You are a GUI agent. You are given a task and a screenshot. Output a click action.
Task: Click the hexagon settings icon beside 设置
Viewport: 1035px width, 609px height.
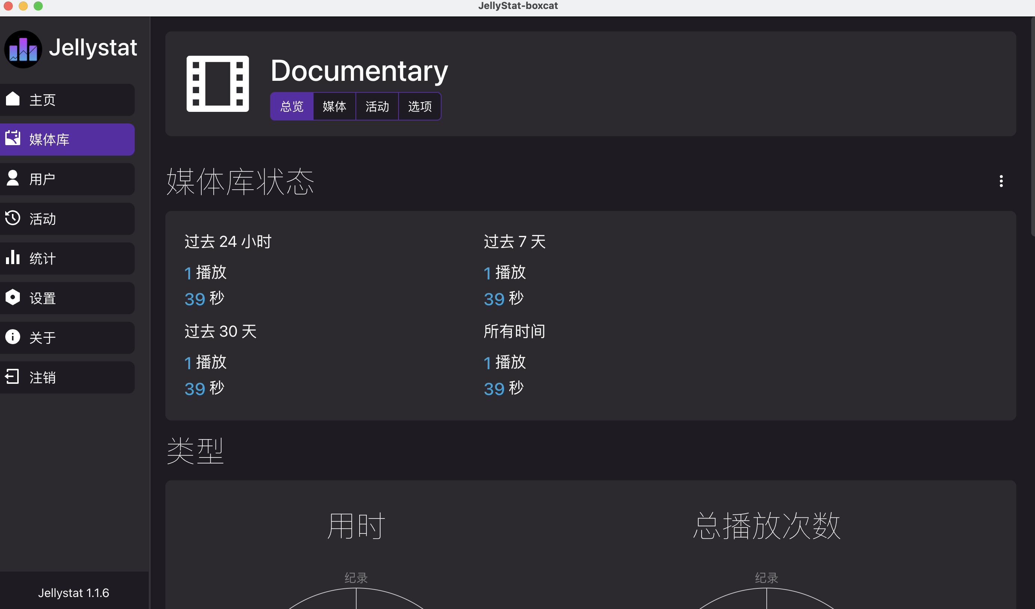point(13,297)
